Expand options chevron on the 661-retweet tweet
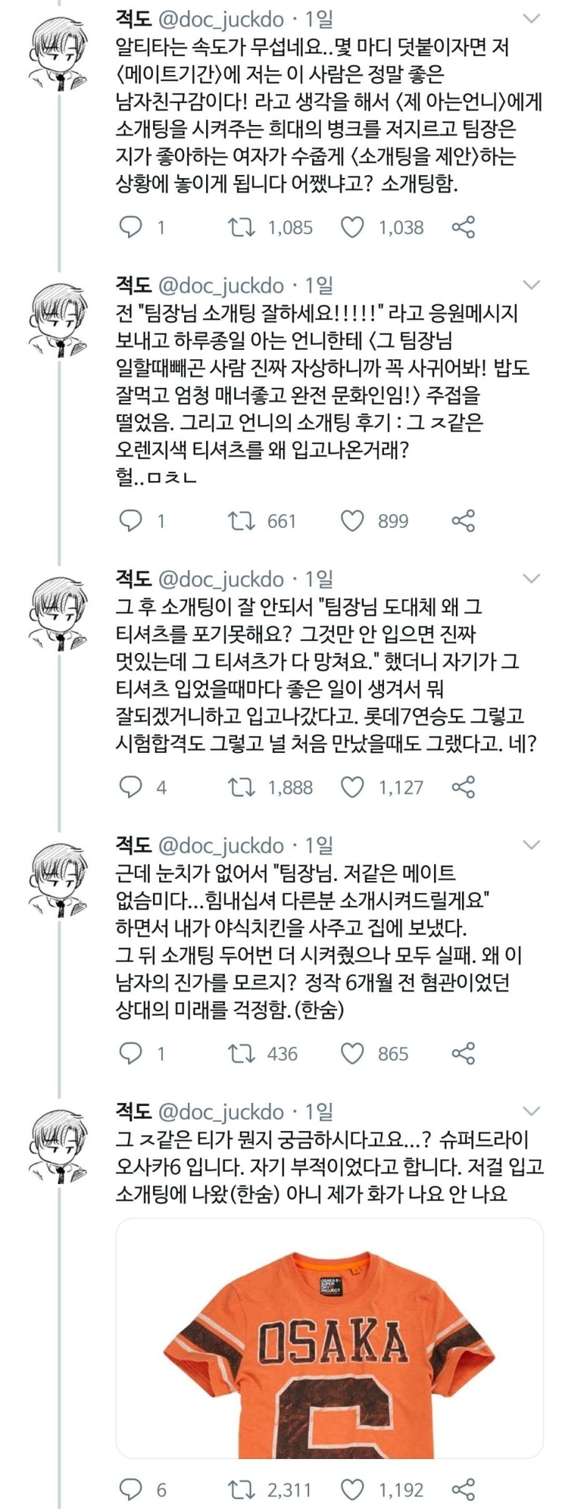Screen dimensions: 562x1509 (531, 286)
